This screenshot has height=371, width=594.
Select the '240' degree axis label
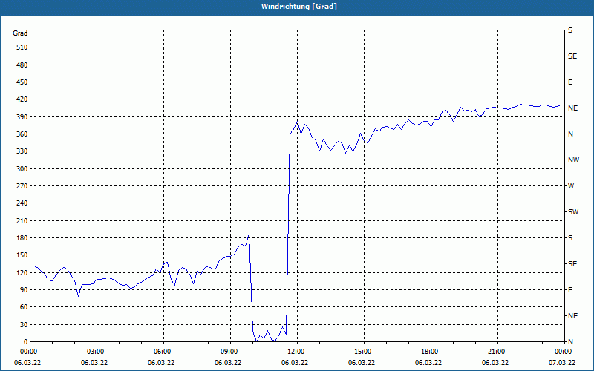coord(22,203)
